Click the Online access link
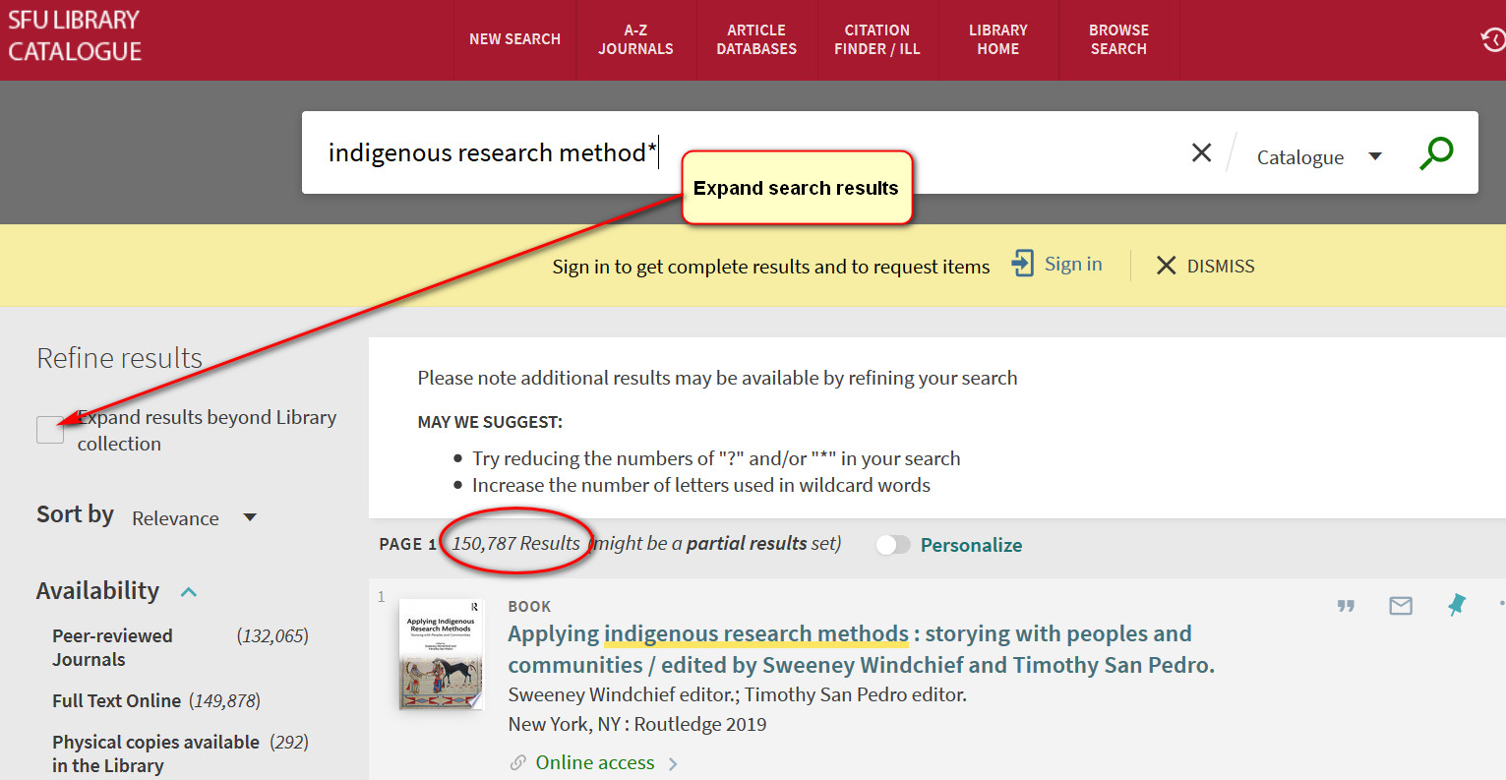 (594, 762)
